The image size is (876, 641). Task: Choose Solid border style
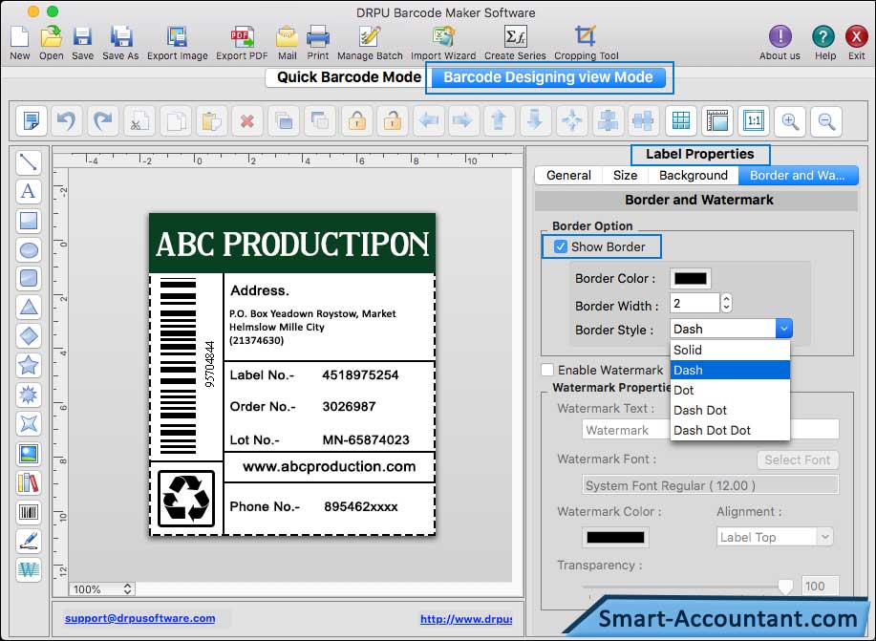coord(730,350)
